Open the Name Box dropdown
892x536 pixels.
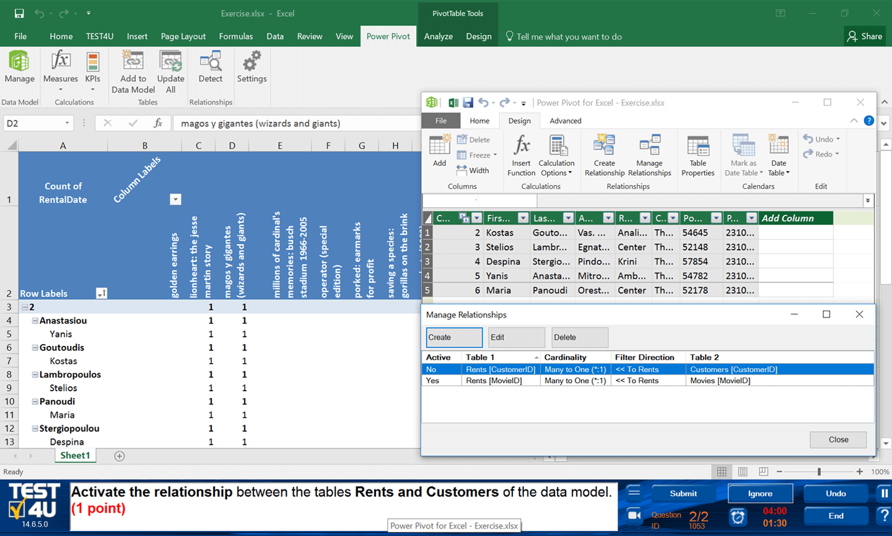tap(67, 123)
